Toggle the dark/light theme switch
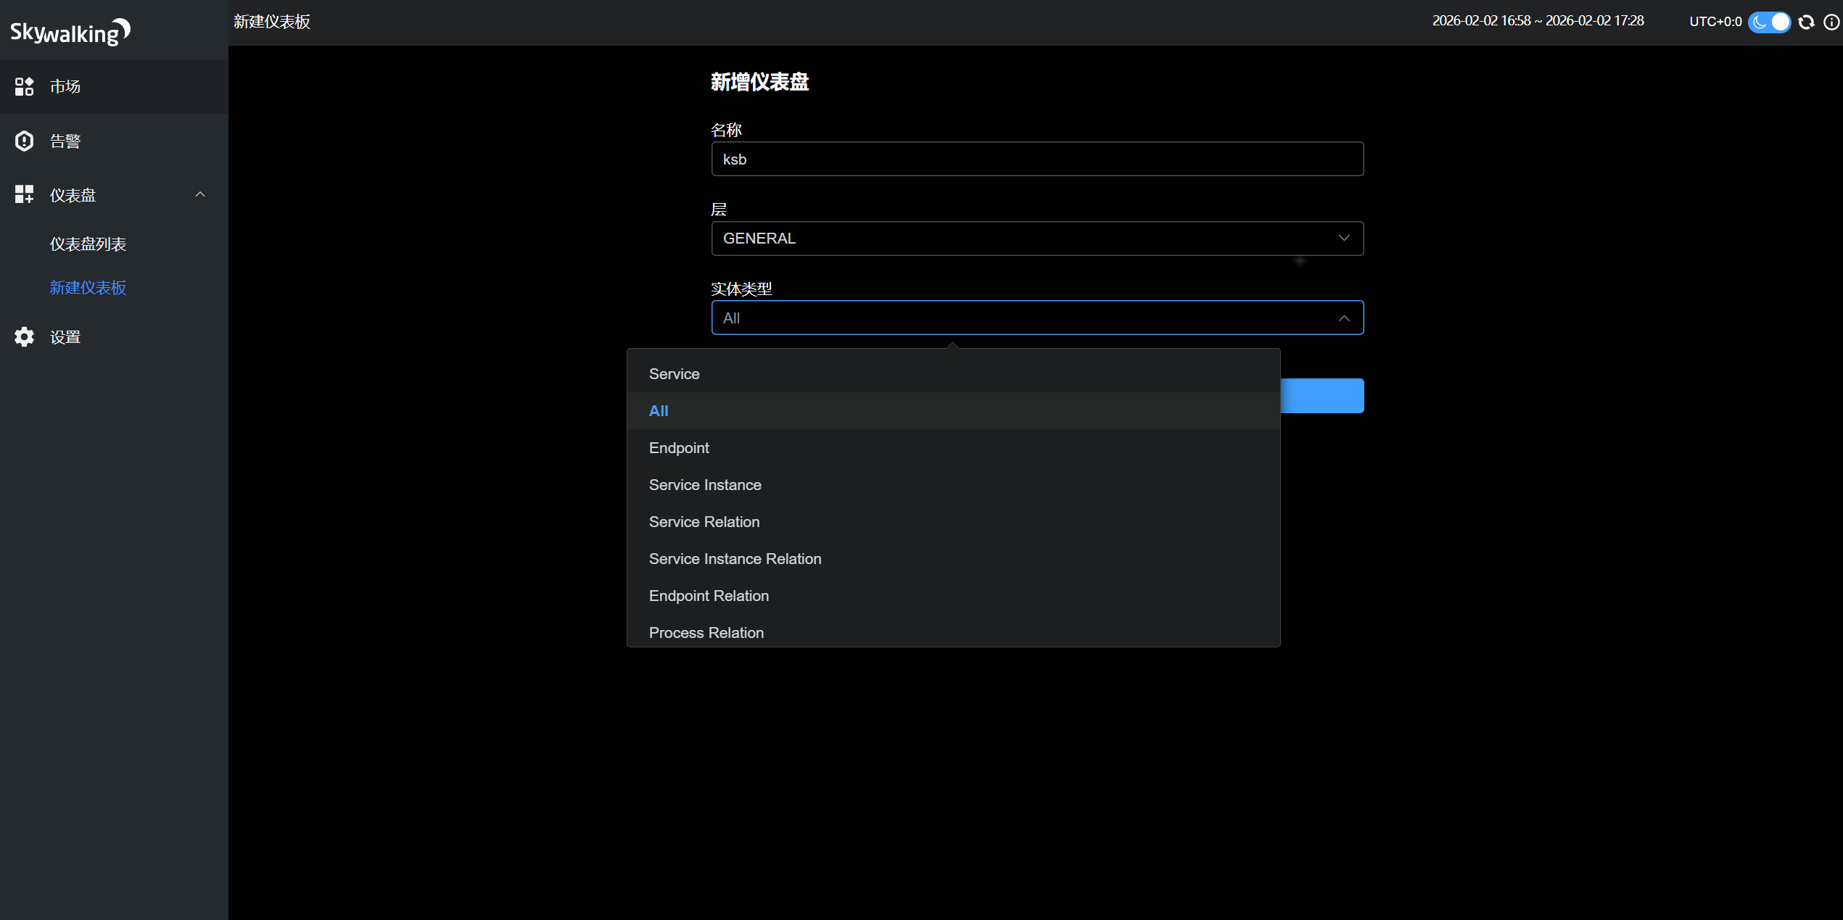 1769,22
